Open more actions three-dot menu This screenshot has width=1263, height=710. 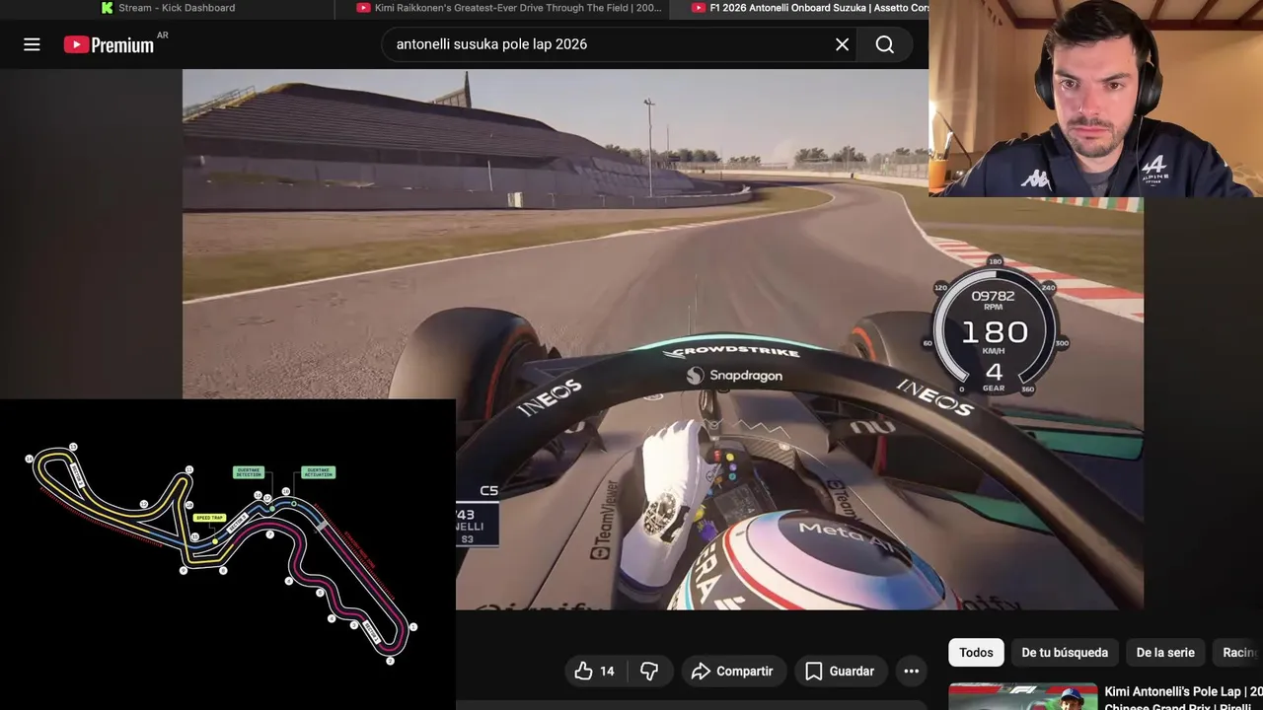point(911,671)
